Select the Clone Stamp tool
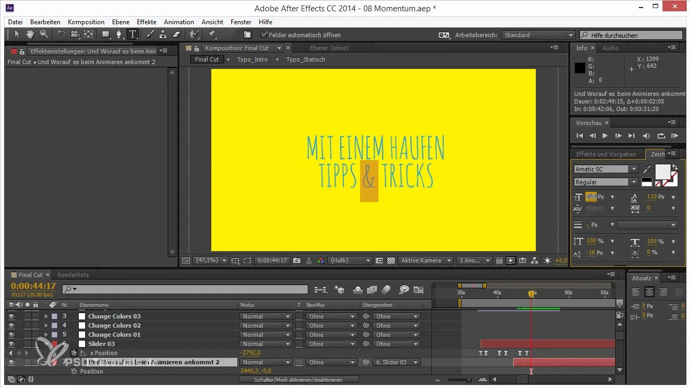This screenshot has width=690, height=388. (x=163, y=34)
